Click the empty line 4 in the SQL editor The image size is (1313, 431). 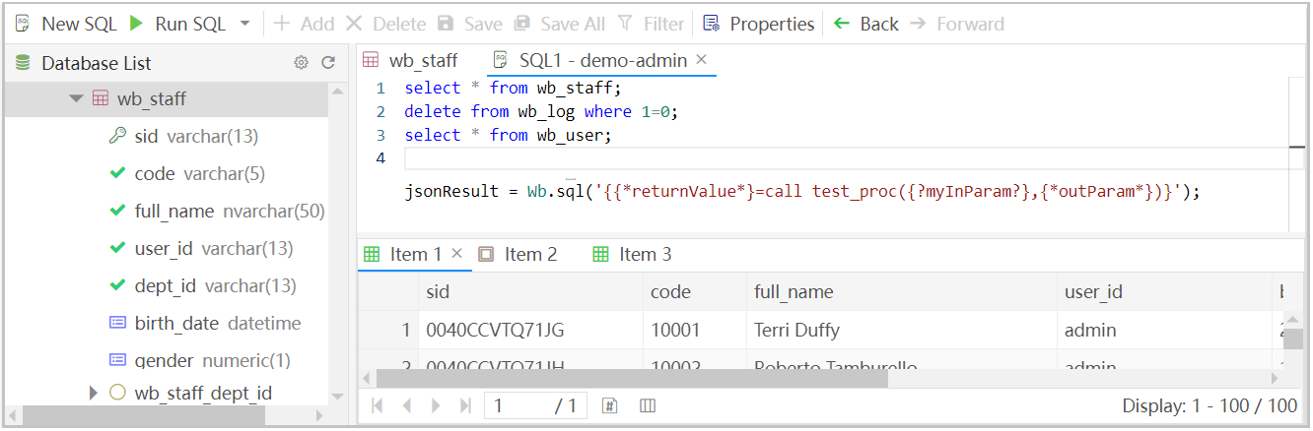point(846,158)
